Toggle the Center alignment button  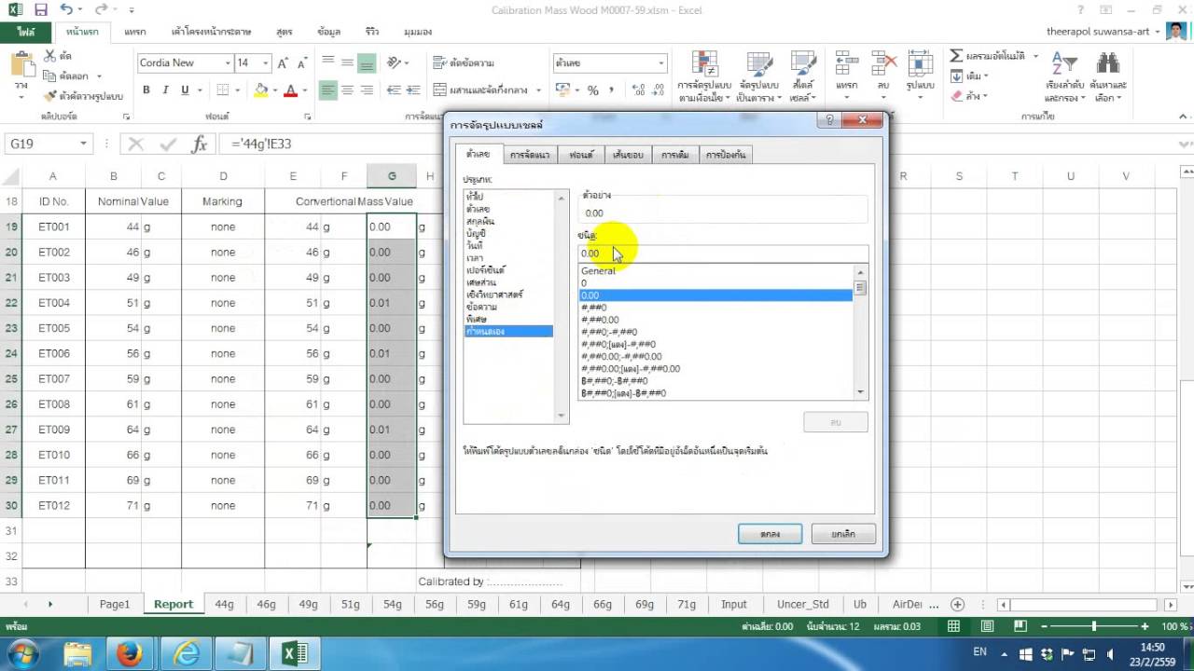coord(348,90)
